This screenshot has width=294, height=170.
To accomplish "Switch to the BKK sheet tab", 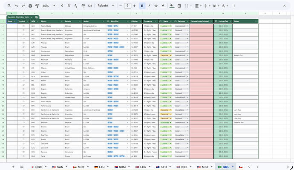I will point(184,167).
